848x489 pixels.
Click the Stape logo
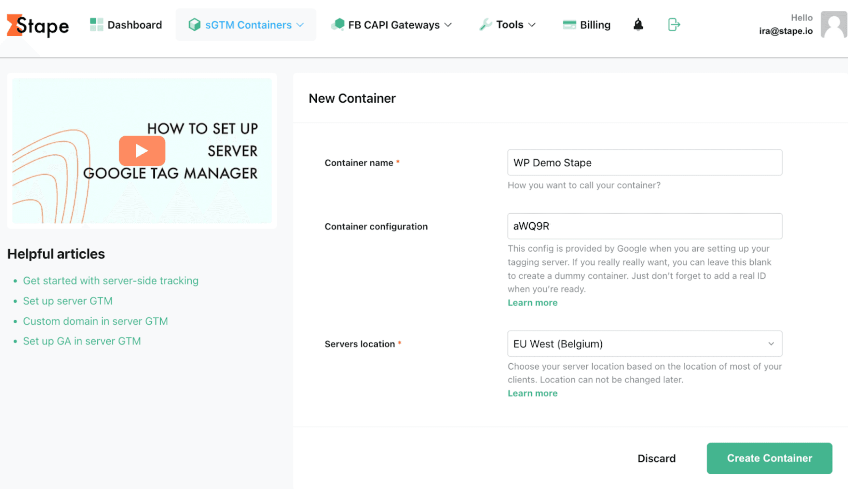(38, 25)
